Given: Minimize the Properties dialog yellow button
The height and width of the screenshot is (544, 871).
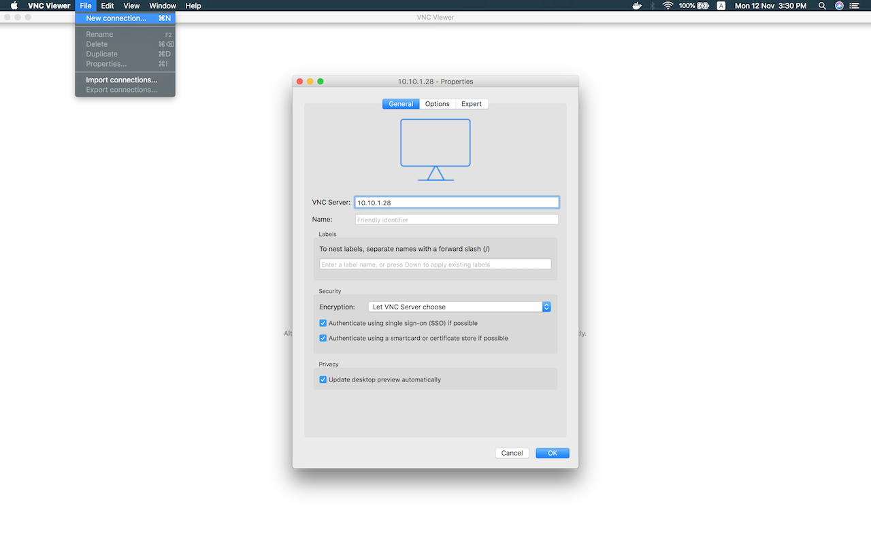Looking at the screenshot, I should coord(310,82).
